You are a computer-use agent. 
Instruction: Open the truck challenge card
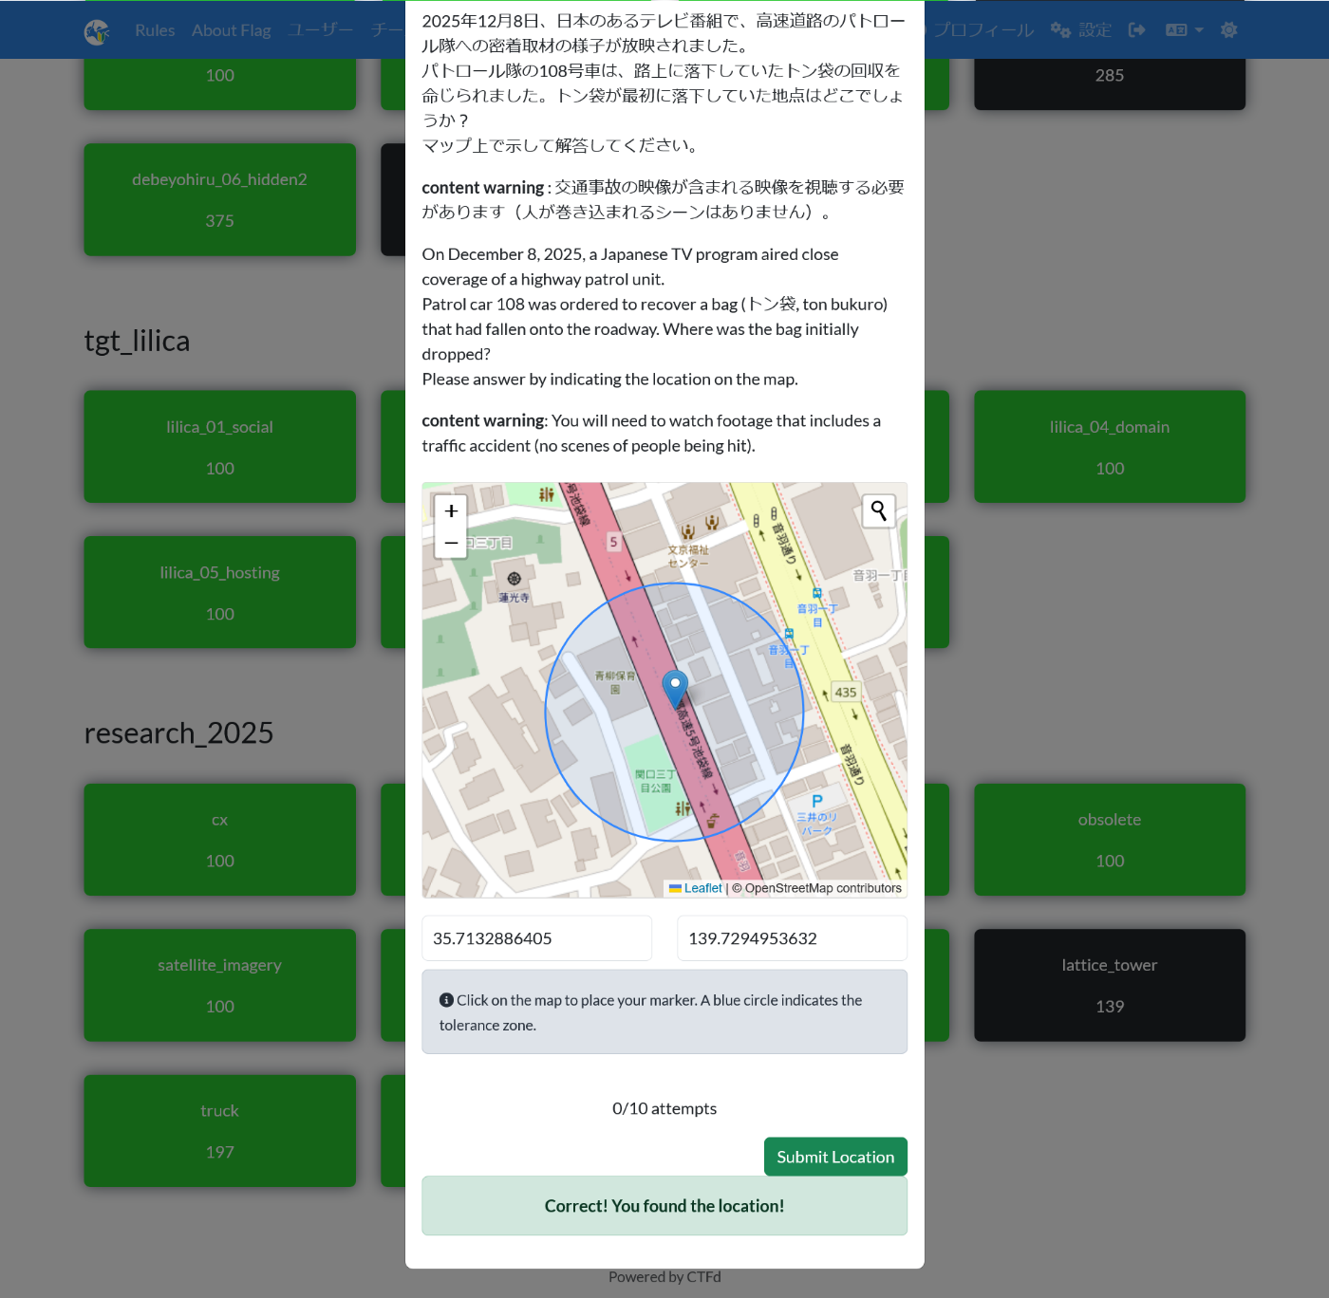[219, 1131]
